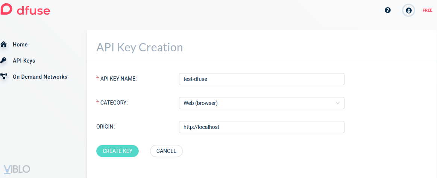Expand the Category dropdown arrow
Viewport: 437px width, 178px height.
(337, 103)
